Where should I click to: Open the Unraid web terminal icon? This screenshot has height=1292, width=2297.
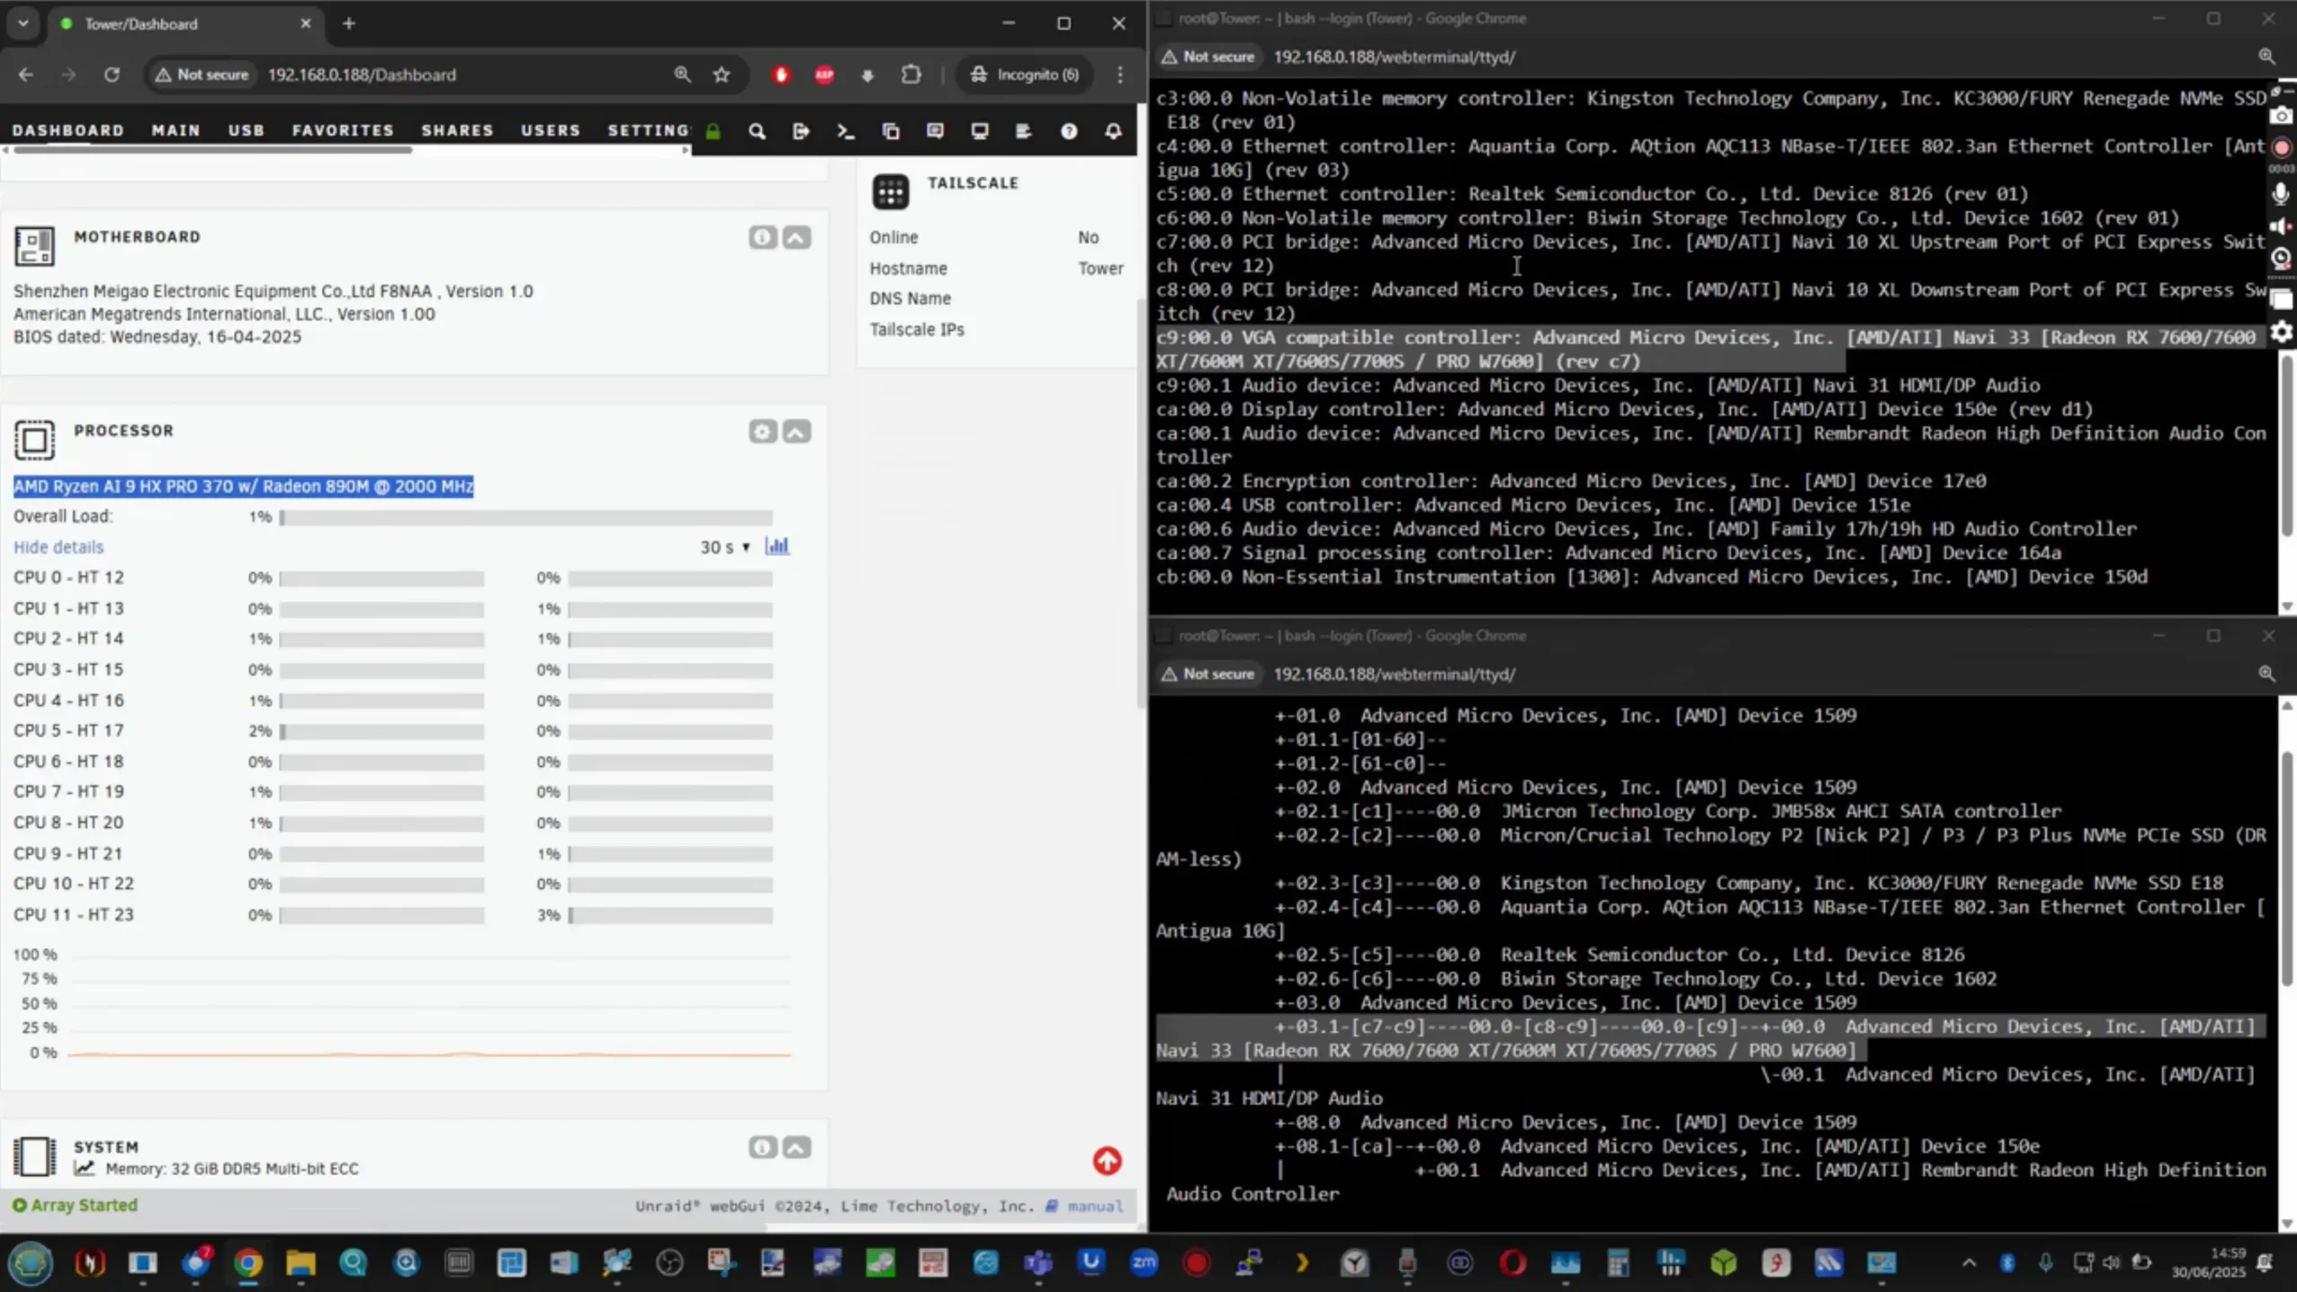tap(845, 131)
